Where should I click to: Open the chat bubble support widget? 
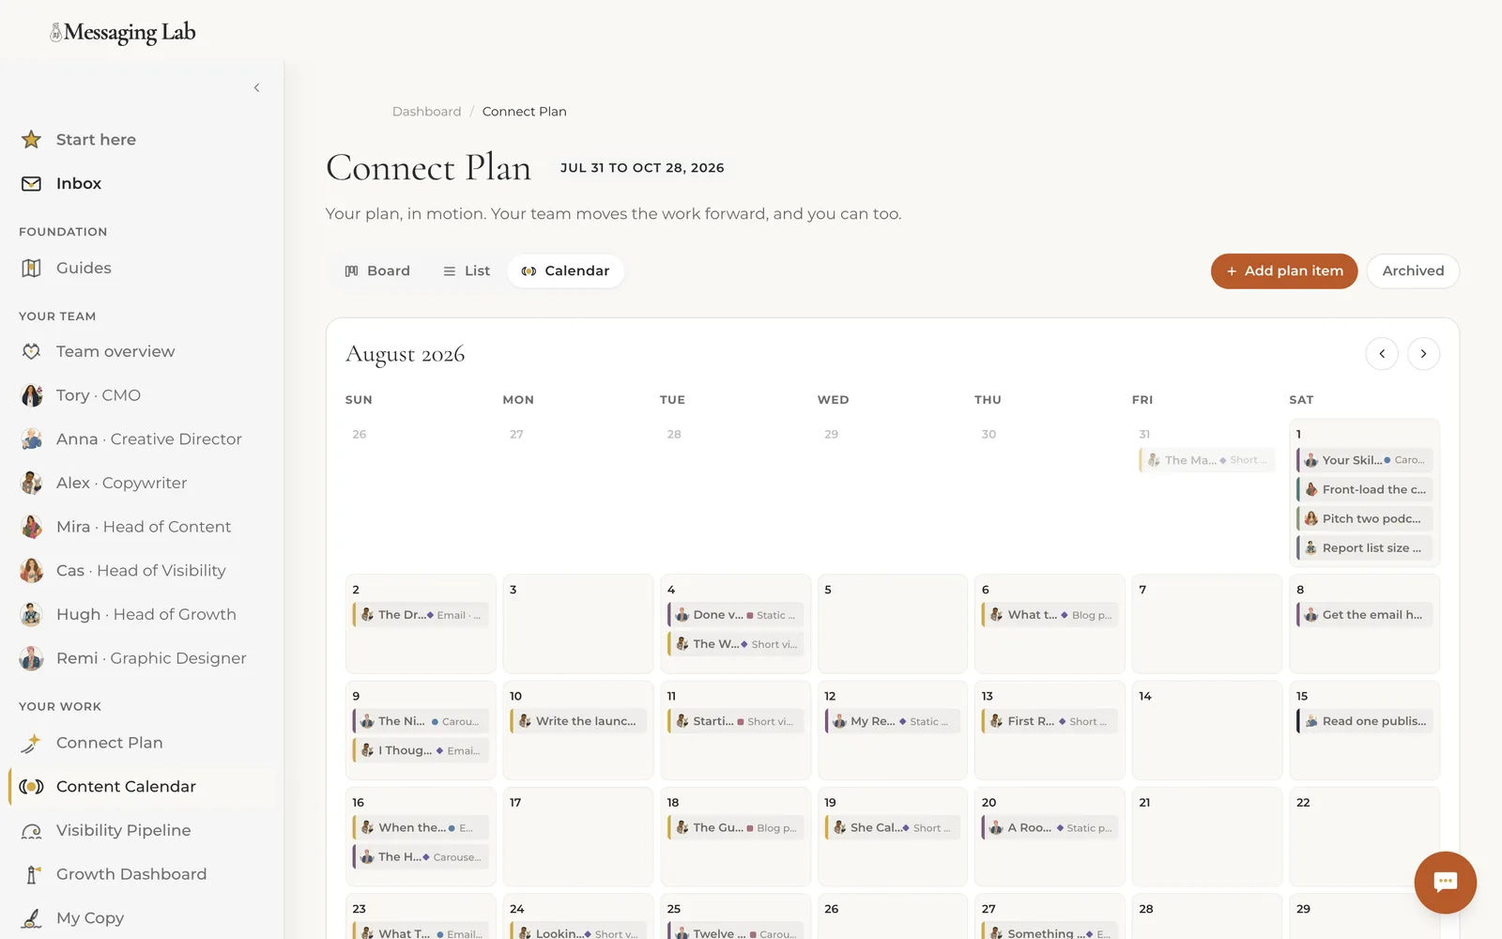pos(1445,882)
